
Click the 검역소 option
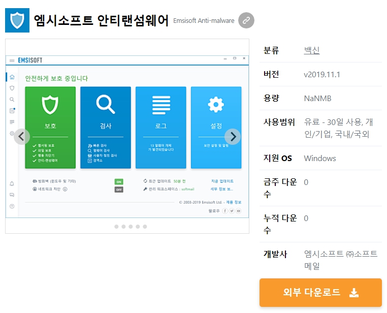click(x=95, y=161)
